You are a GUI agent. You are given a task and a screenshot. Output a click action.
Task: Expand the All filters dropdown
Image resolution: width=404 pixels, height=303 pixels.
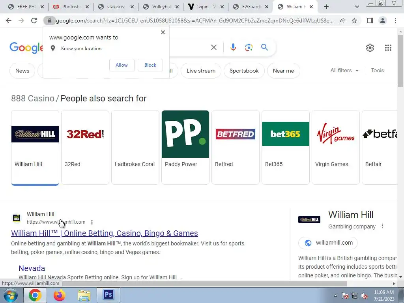[x=344, y=70]
